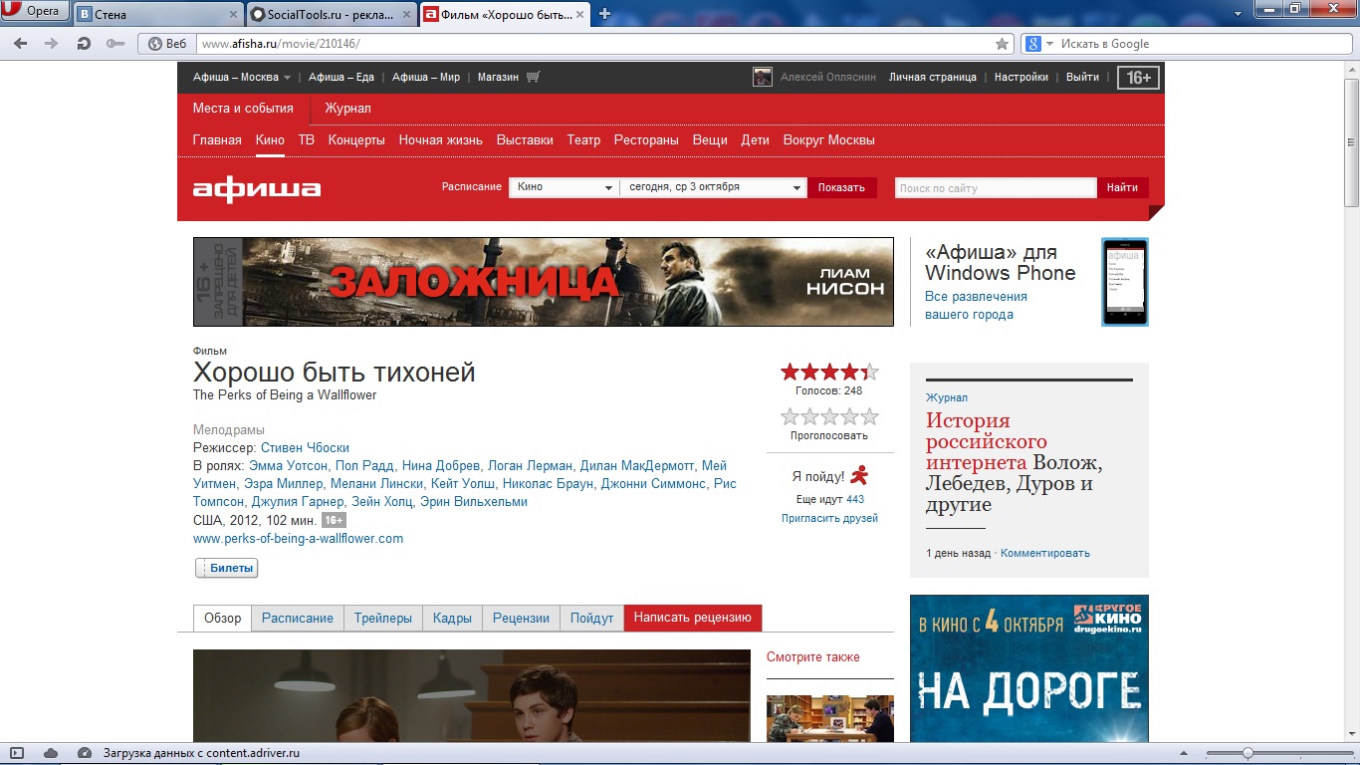
Task: Open the 'Заложница' banner advertisement
Action: (544, 282)
